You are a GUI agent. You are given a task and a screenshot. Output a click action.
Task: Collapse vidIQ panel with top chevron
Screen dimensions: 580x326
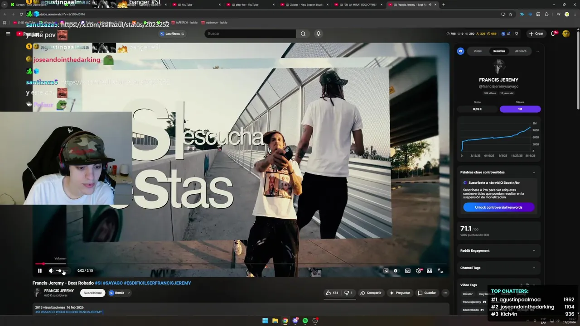tap(537, 51)
